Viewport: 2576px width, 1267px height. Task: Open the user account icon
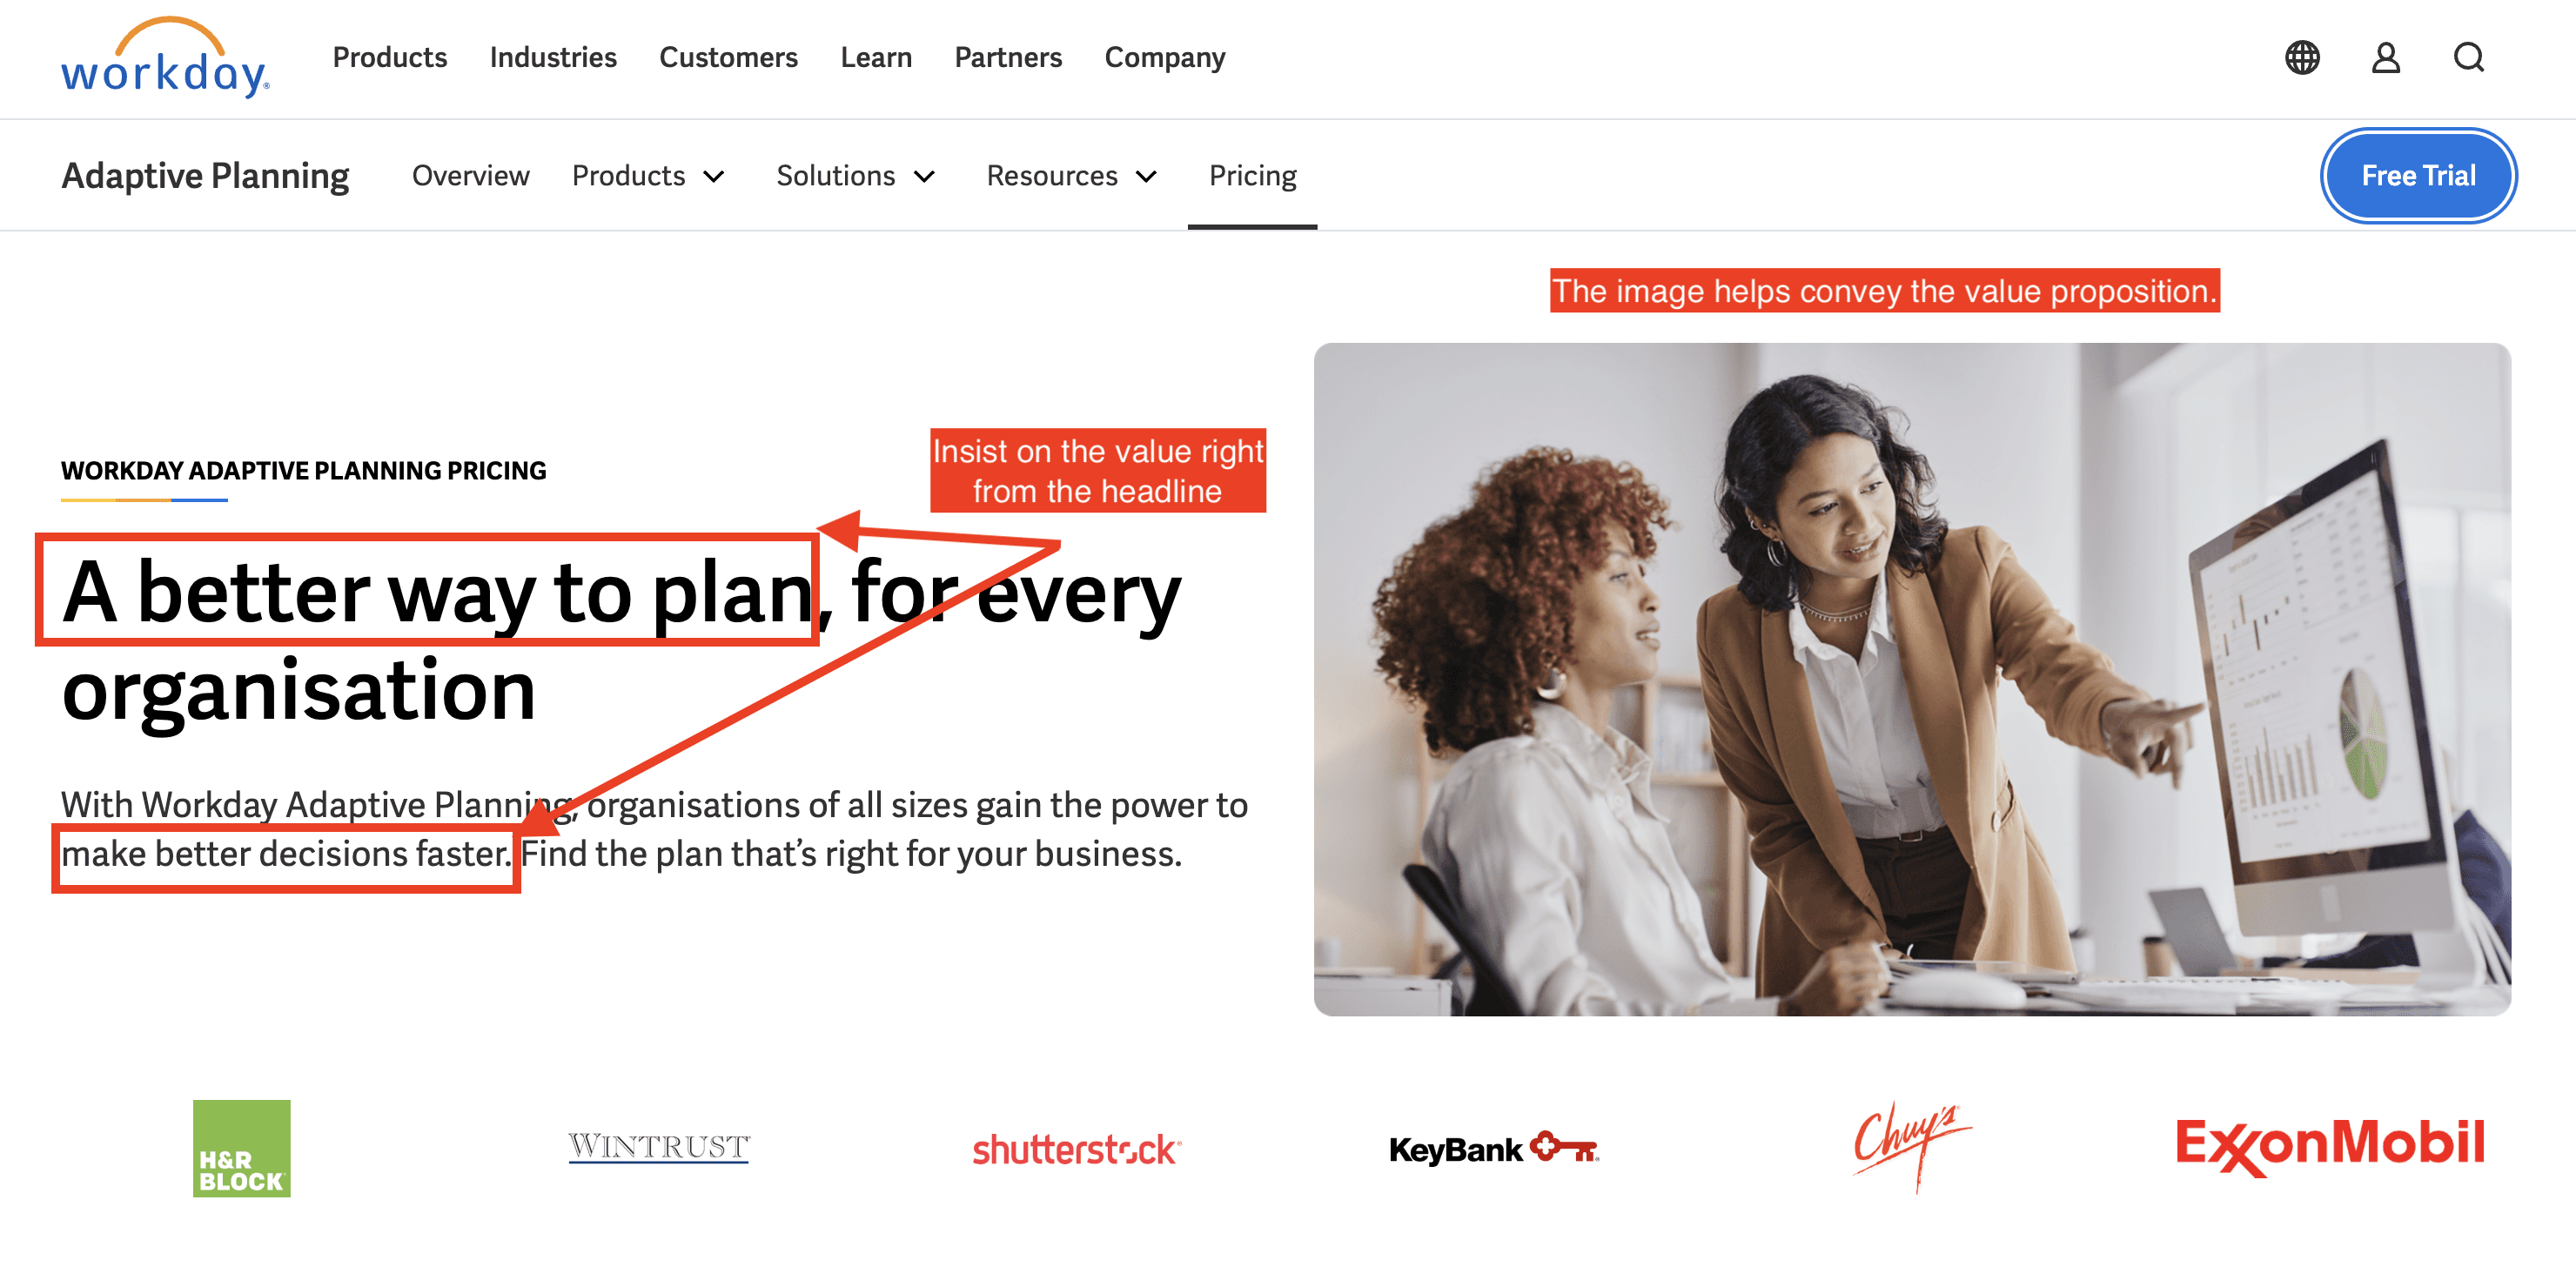[x=2386, y=58]
